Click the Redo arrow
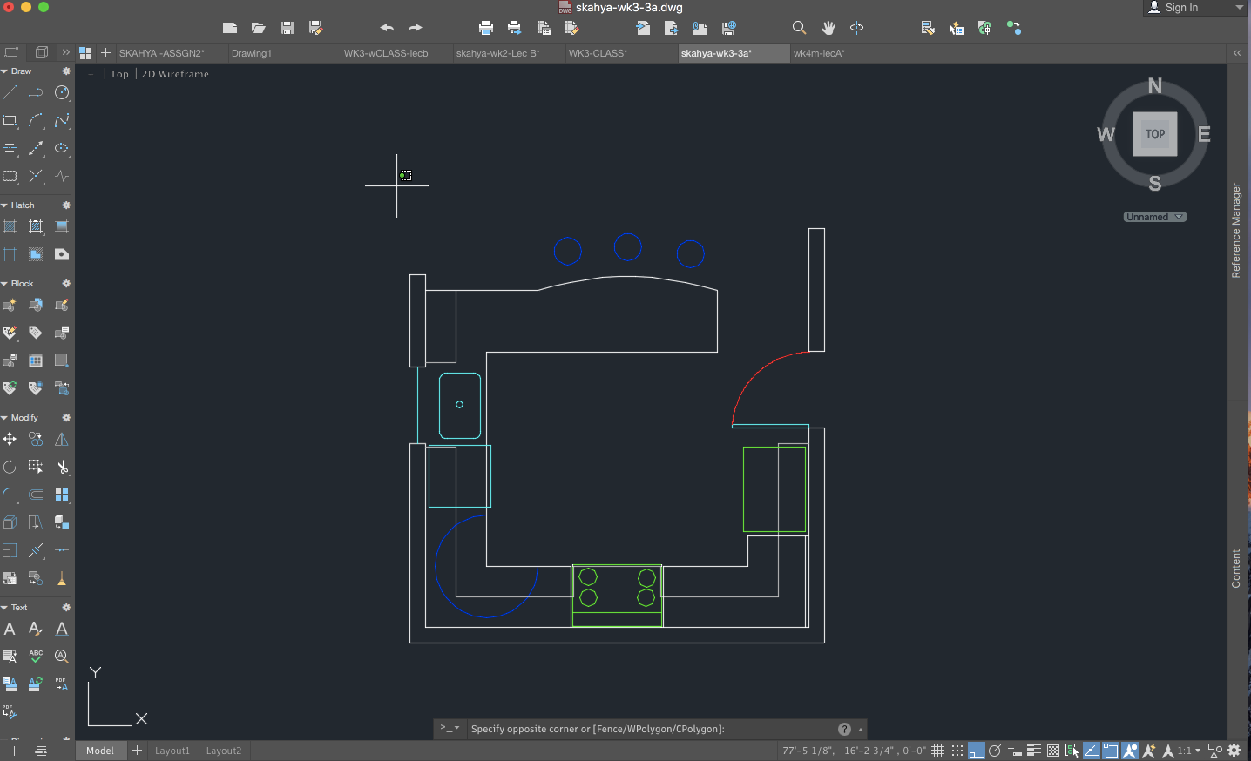The height and width of the screenshot is (761, 1251). pyautogui.click(x=416, y=28)
